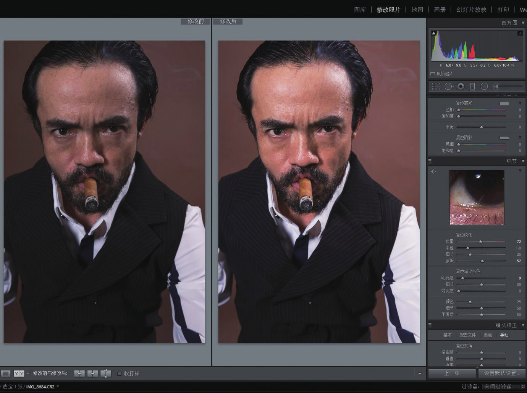
Task: Click copy before settings to after arrow
Action: pyautogui.click(x=79, y=374)
